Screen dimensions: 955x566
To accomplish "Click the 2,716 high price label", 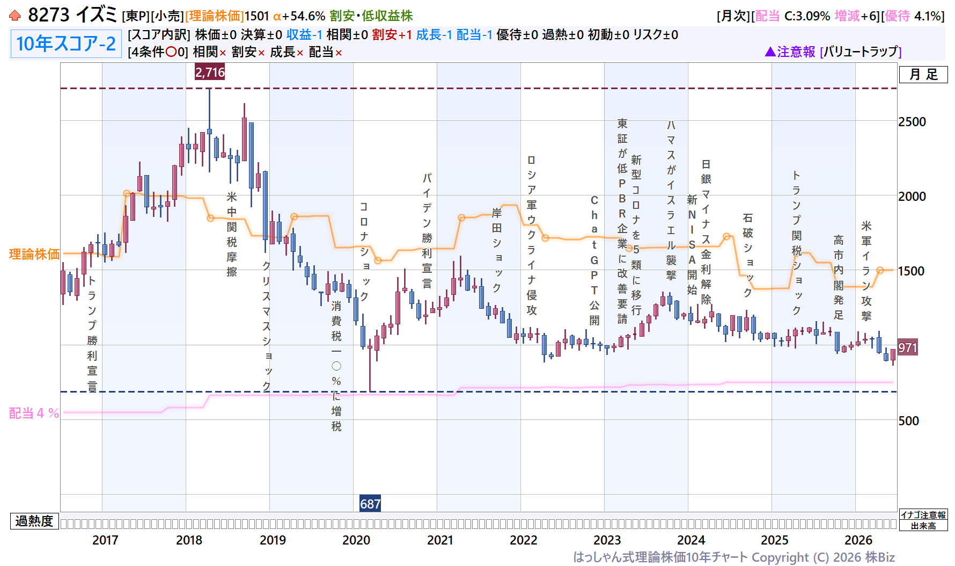I will click(210, 72).
